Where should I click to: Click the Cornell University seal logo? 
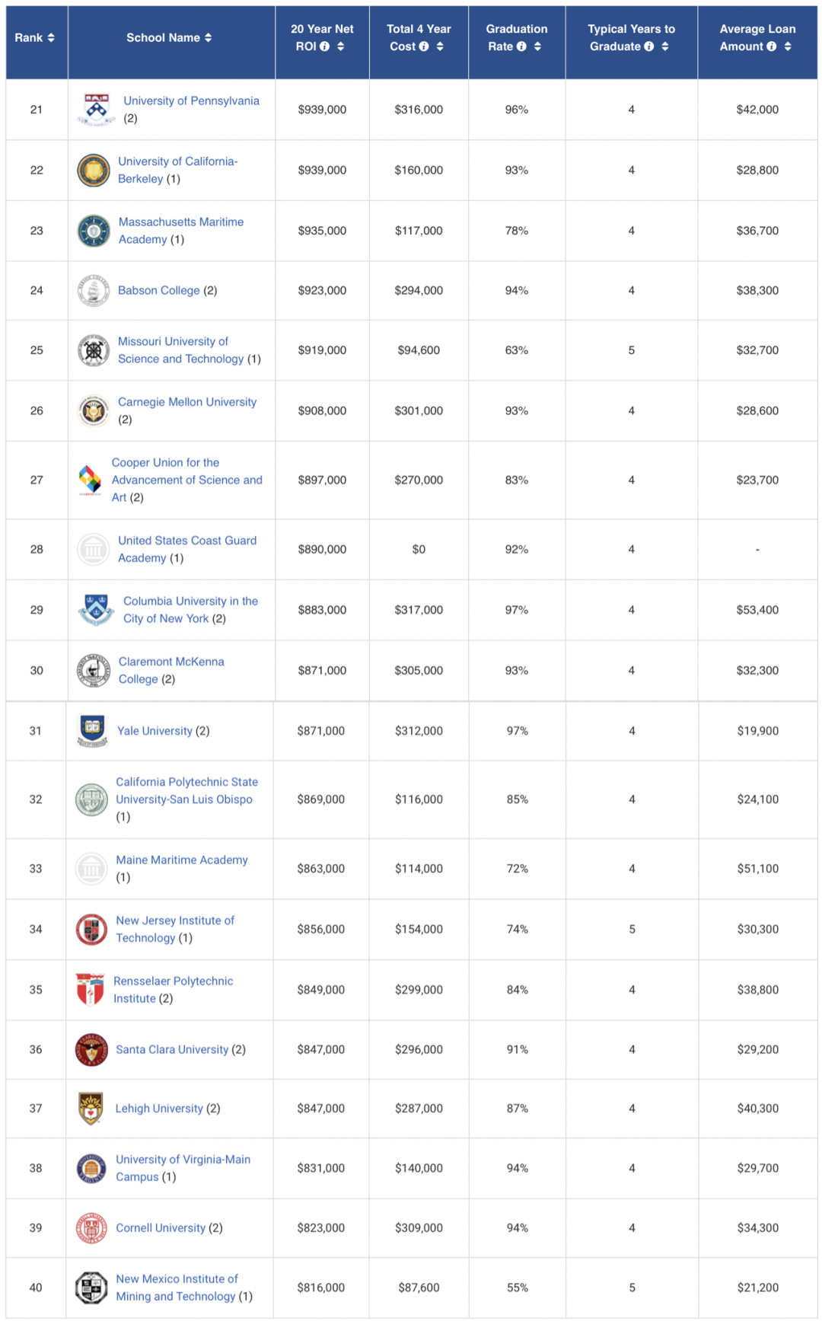pos(91,1227)
